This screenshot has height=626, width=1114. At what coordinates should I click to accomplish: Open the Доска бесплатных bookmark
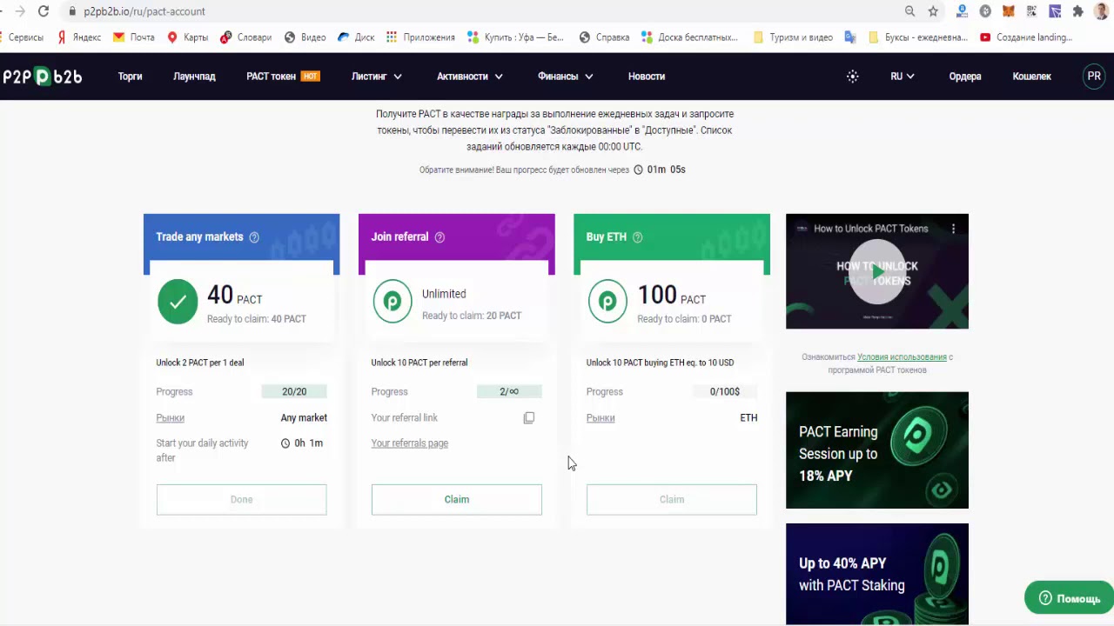click(689, 37)
